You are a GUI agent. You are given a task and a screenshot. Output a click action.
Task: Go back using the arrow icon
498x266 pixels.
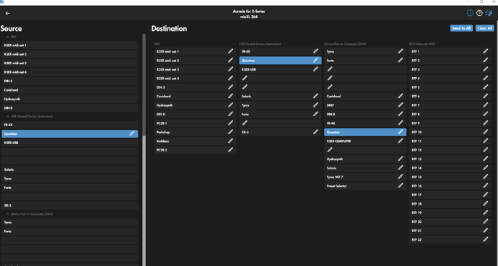(8, 13)
